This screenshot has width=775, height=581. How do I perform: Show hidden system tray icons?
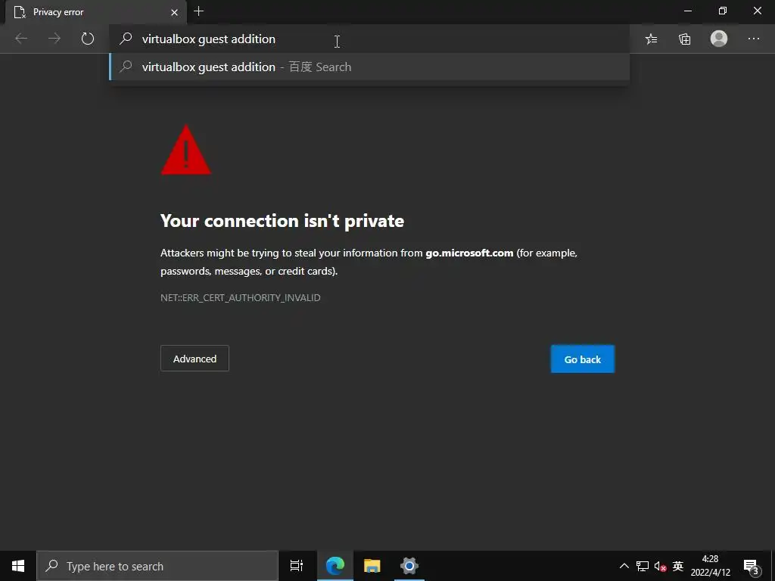[x=624, y=566]
